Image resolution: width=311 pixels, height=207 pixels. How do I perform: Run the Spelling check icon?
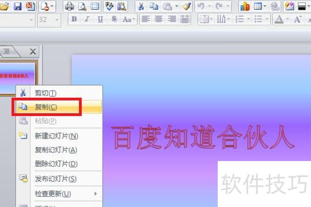coord(109,6)
